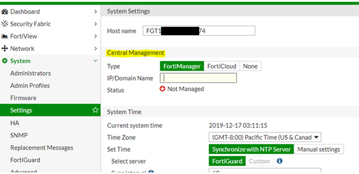Expand the Dashboard menu chevron
This screenshot has width=359, height=174.
tap(95, 12)
